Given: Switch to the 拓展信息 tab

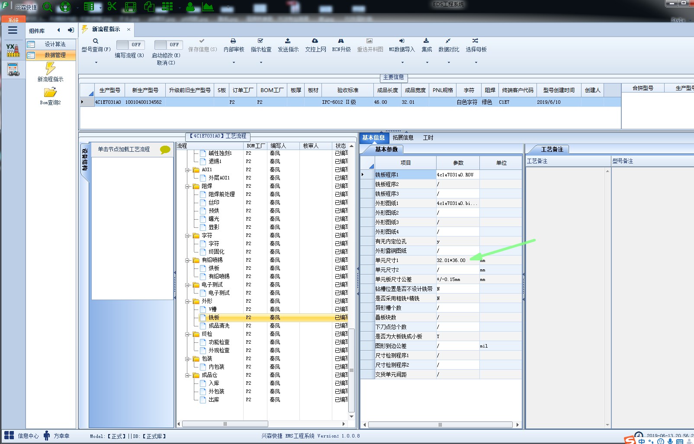Looking at the screenshot, I should tap(403, 137).
